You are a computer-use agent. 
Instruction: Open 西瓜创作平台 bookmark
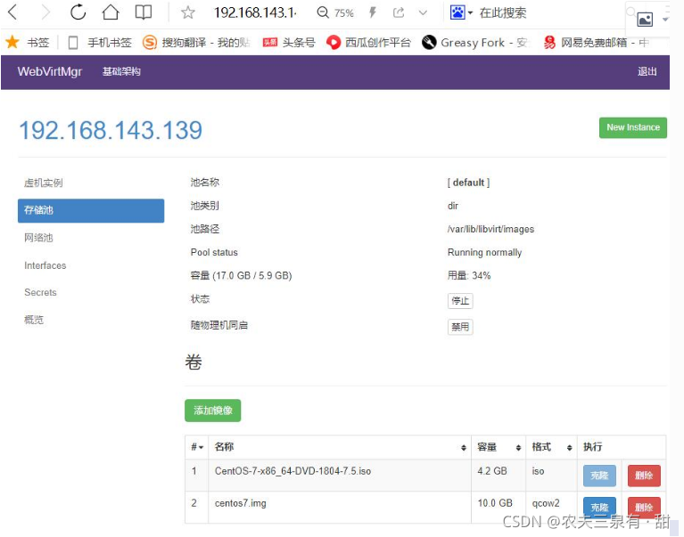tap(368, 43)
